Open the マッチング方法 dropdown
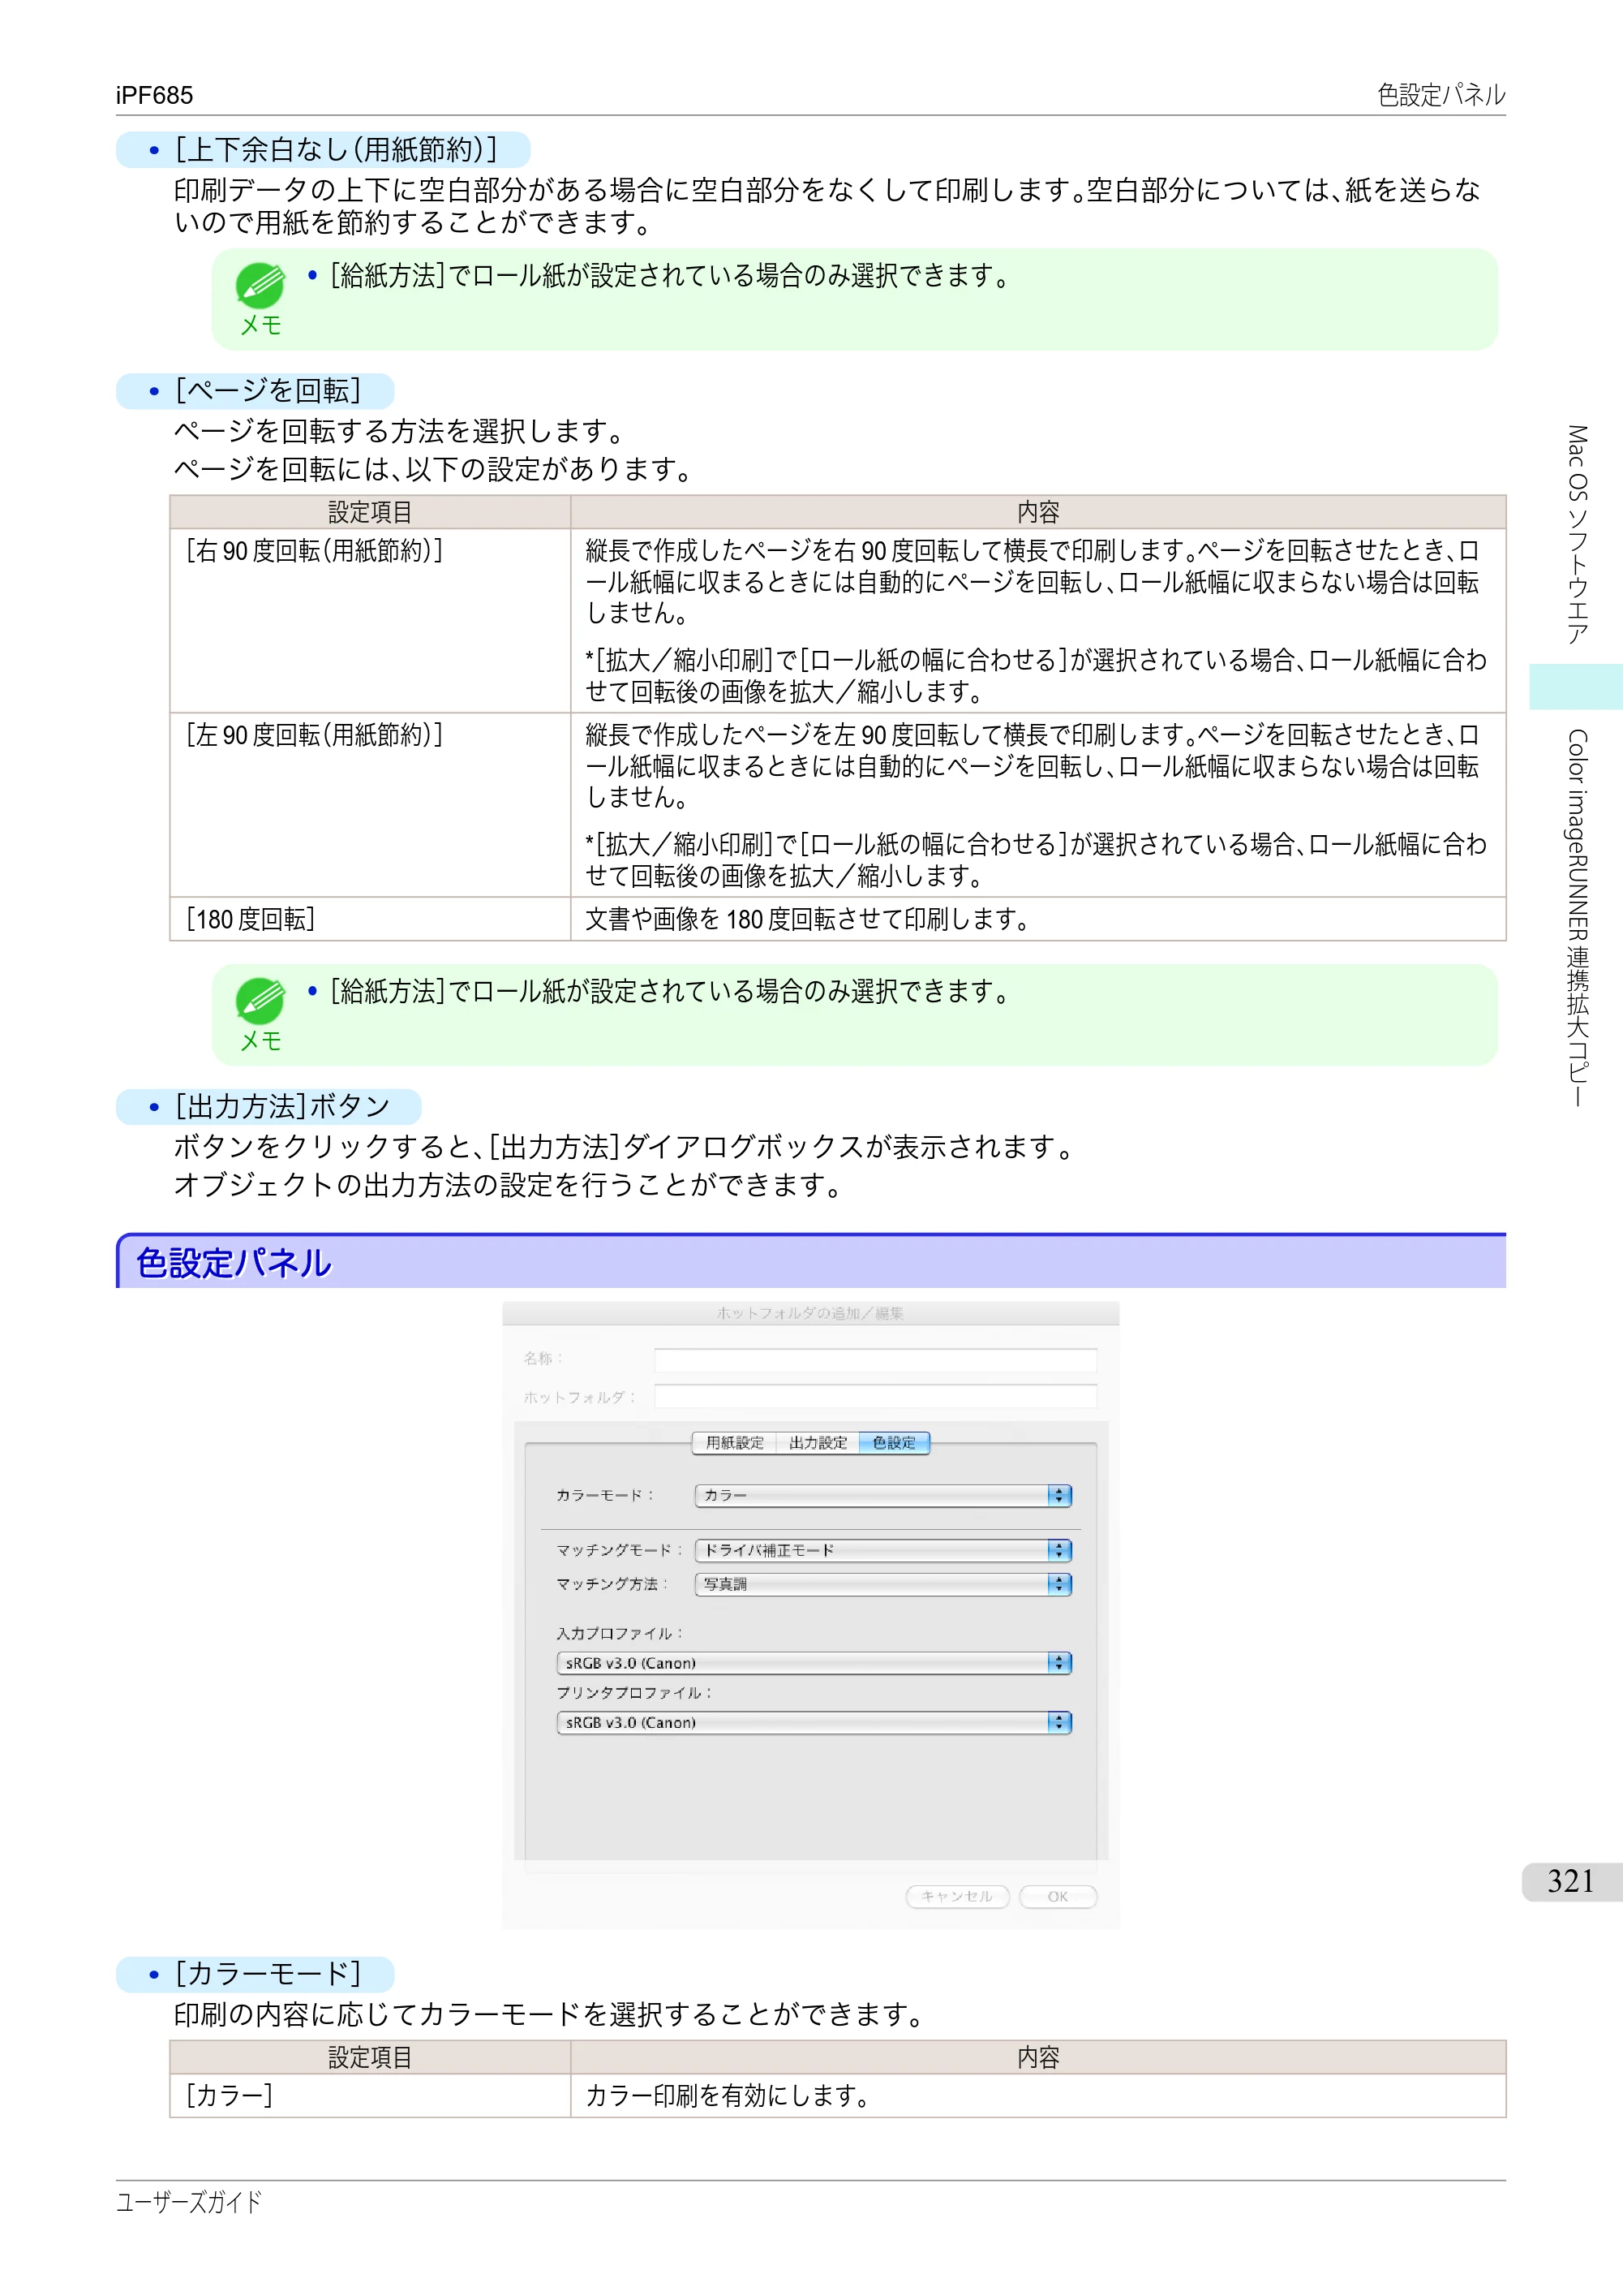The height and width of the screenshot is (2296, 1623). (x=882, y=1584)
